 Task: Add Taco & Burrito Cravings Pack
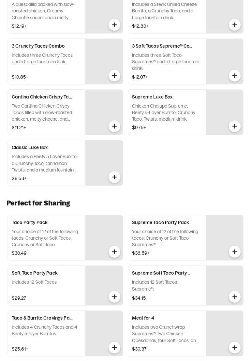coord(114,348)
